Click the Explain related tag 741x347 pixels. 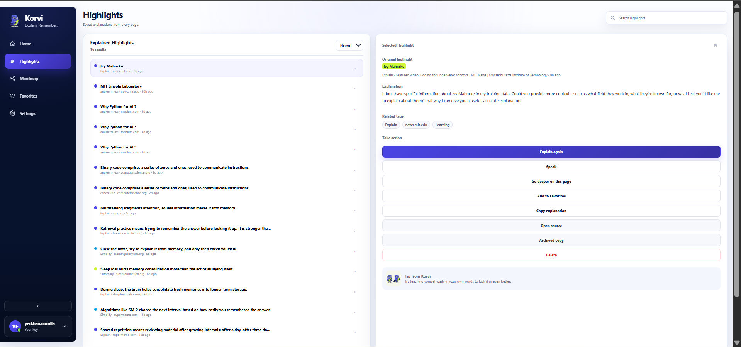point(391,125)
